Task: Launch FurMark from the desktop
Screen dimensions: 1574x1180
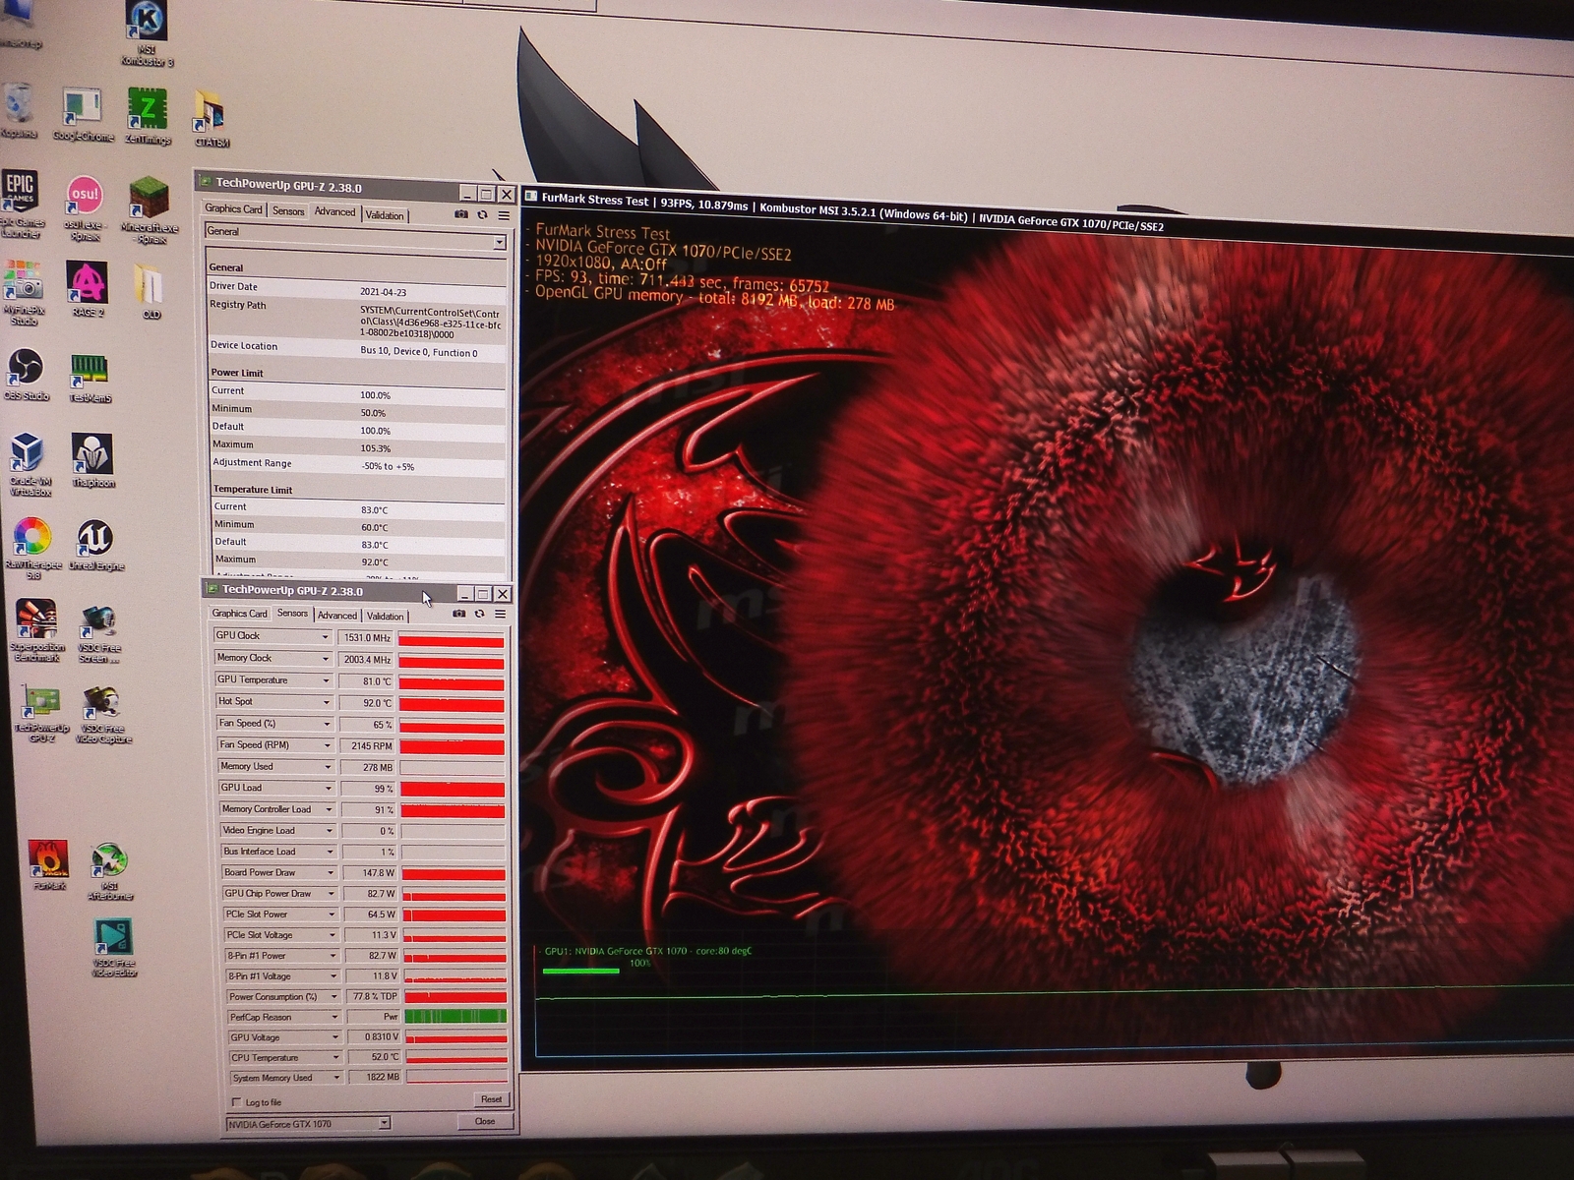Action: [48, 865]
